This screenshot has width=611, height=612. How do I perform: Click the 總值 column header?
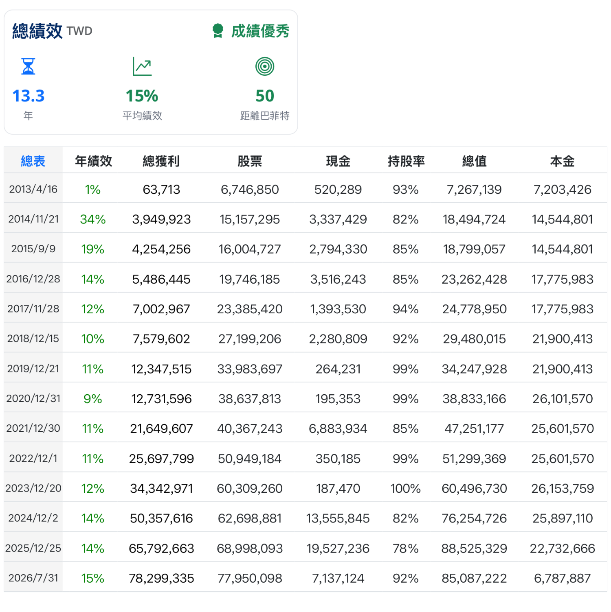coord(474,161)
